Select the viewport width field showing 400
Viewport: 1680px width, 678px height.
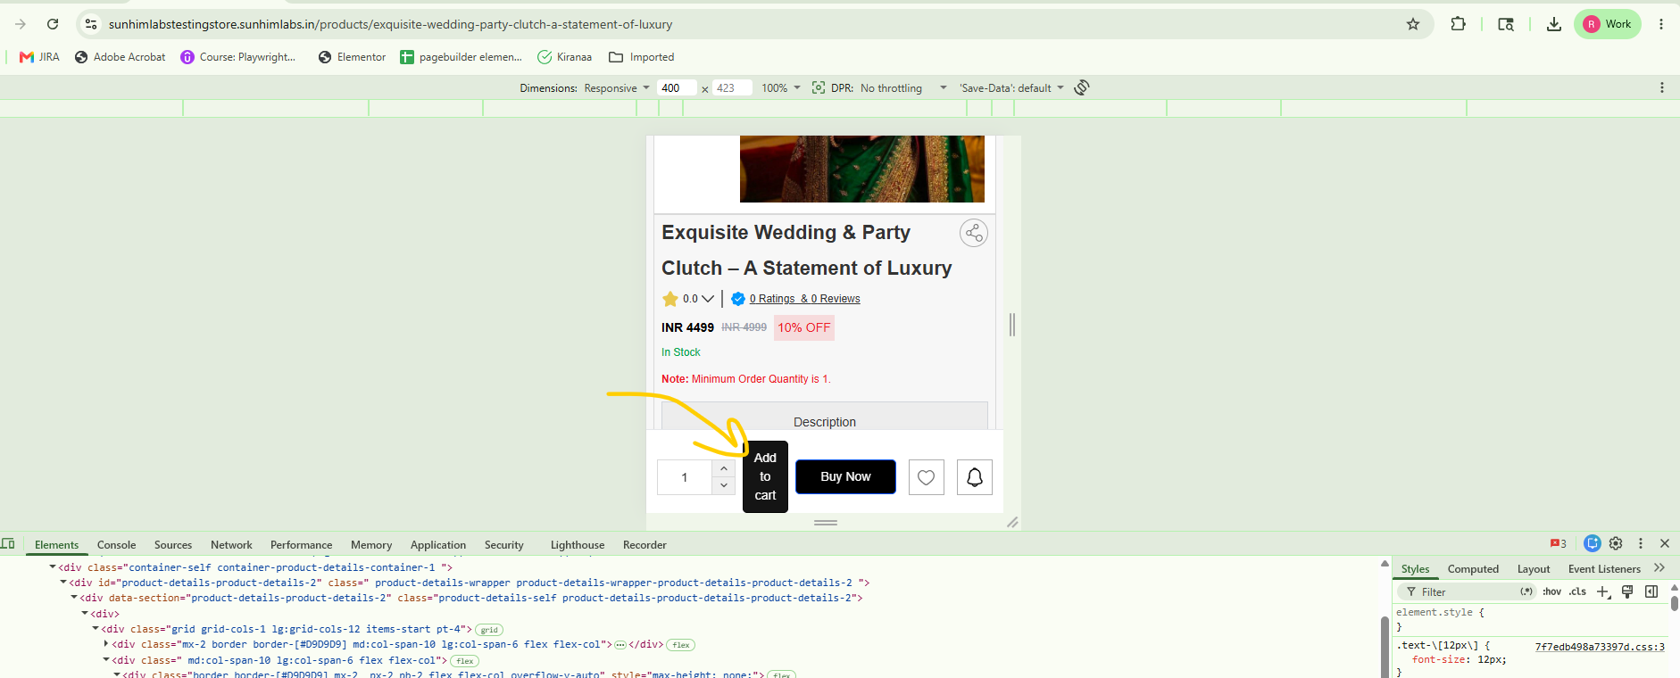(x=678, y=88)
